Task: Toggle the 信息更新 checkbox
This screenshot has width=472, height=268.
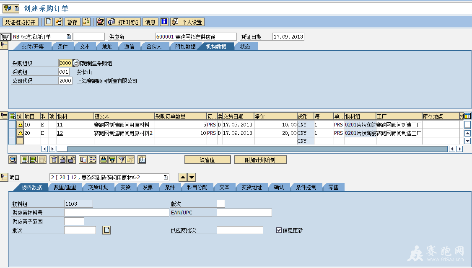Action: [279, 230]
